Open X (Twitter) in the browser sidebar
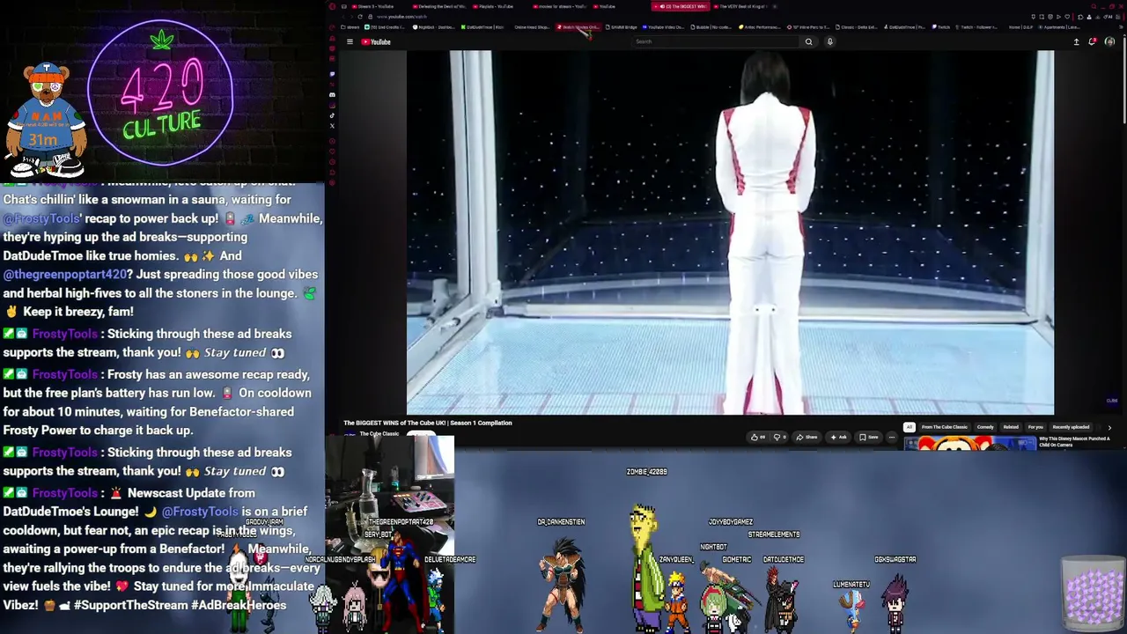 tap(332, 125)
